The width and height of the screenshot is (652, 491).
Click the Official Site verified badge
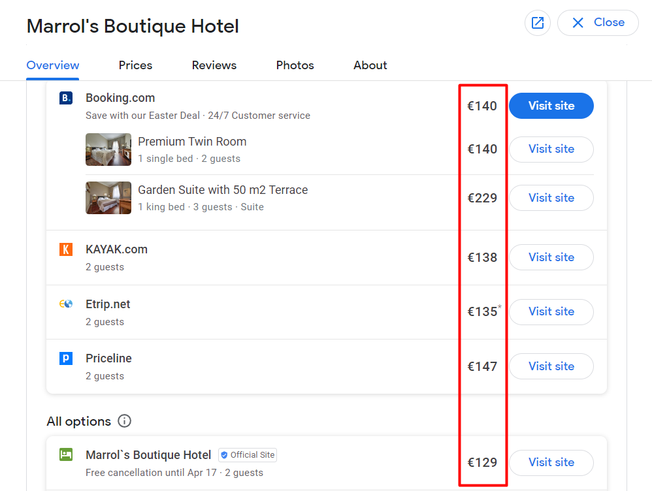(248, 455)
